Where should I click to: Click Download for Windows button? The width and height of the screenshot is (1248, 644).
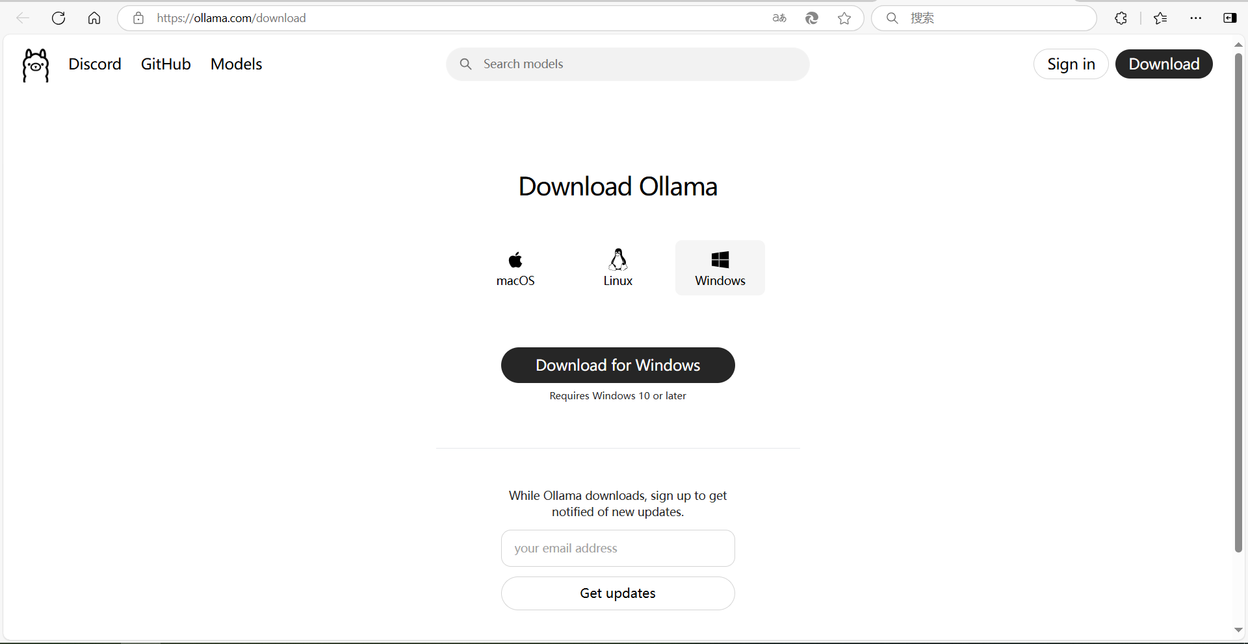[617, 365]
